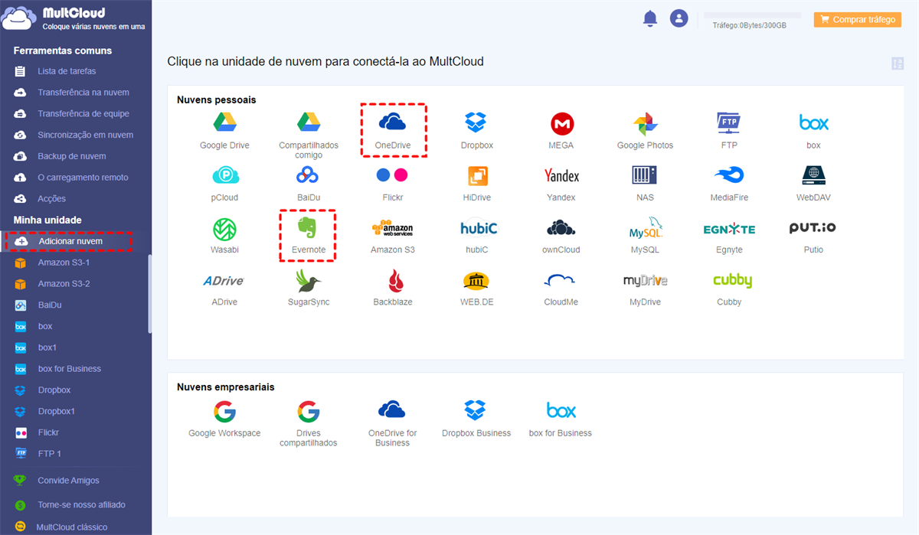
Task: Connect Drives compartilhados
Action: (309, 422)
